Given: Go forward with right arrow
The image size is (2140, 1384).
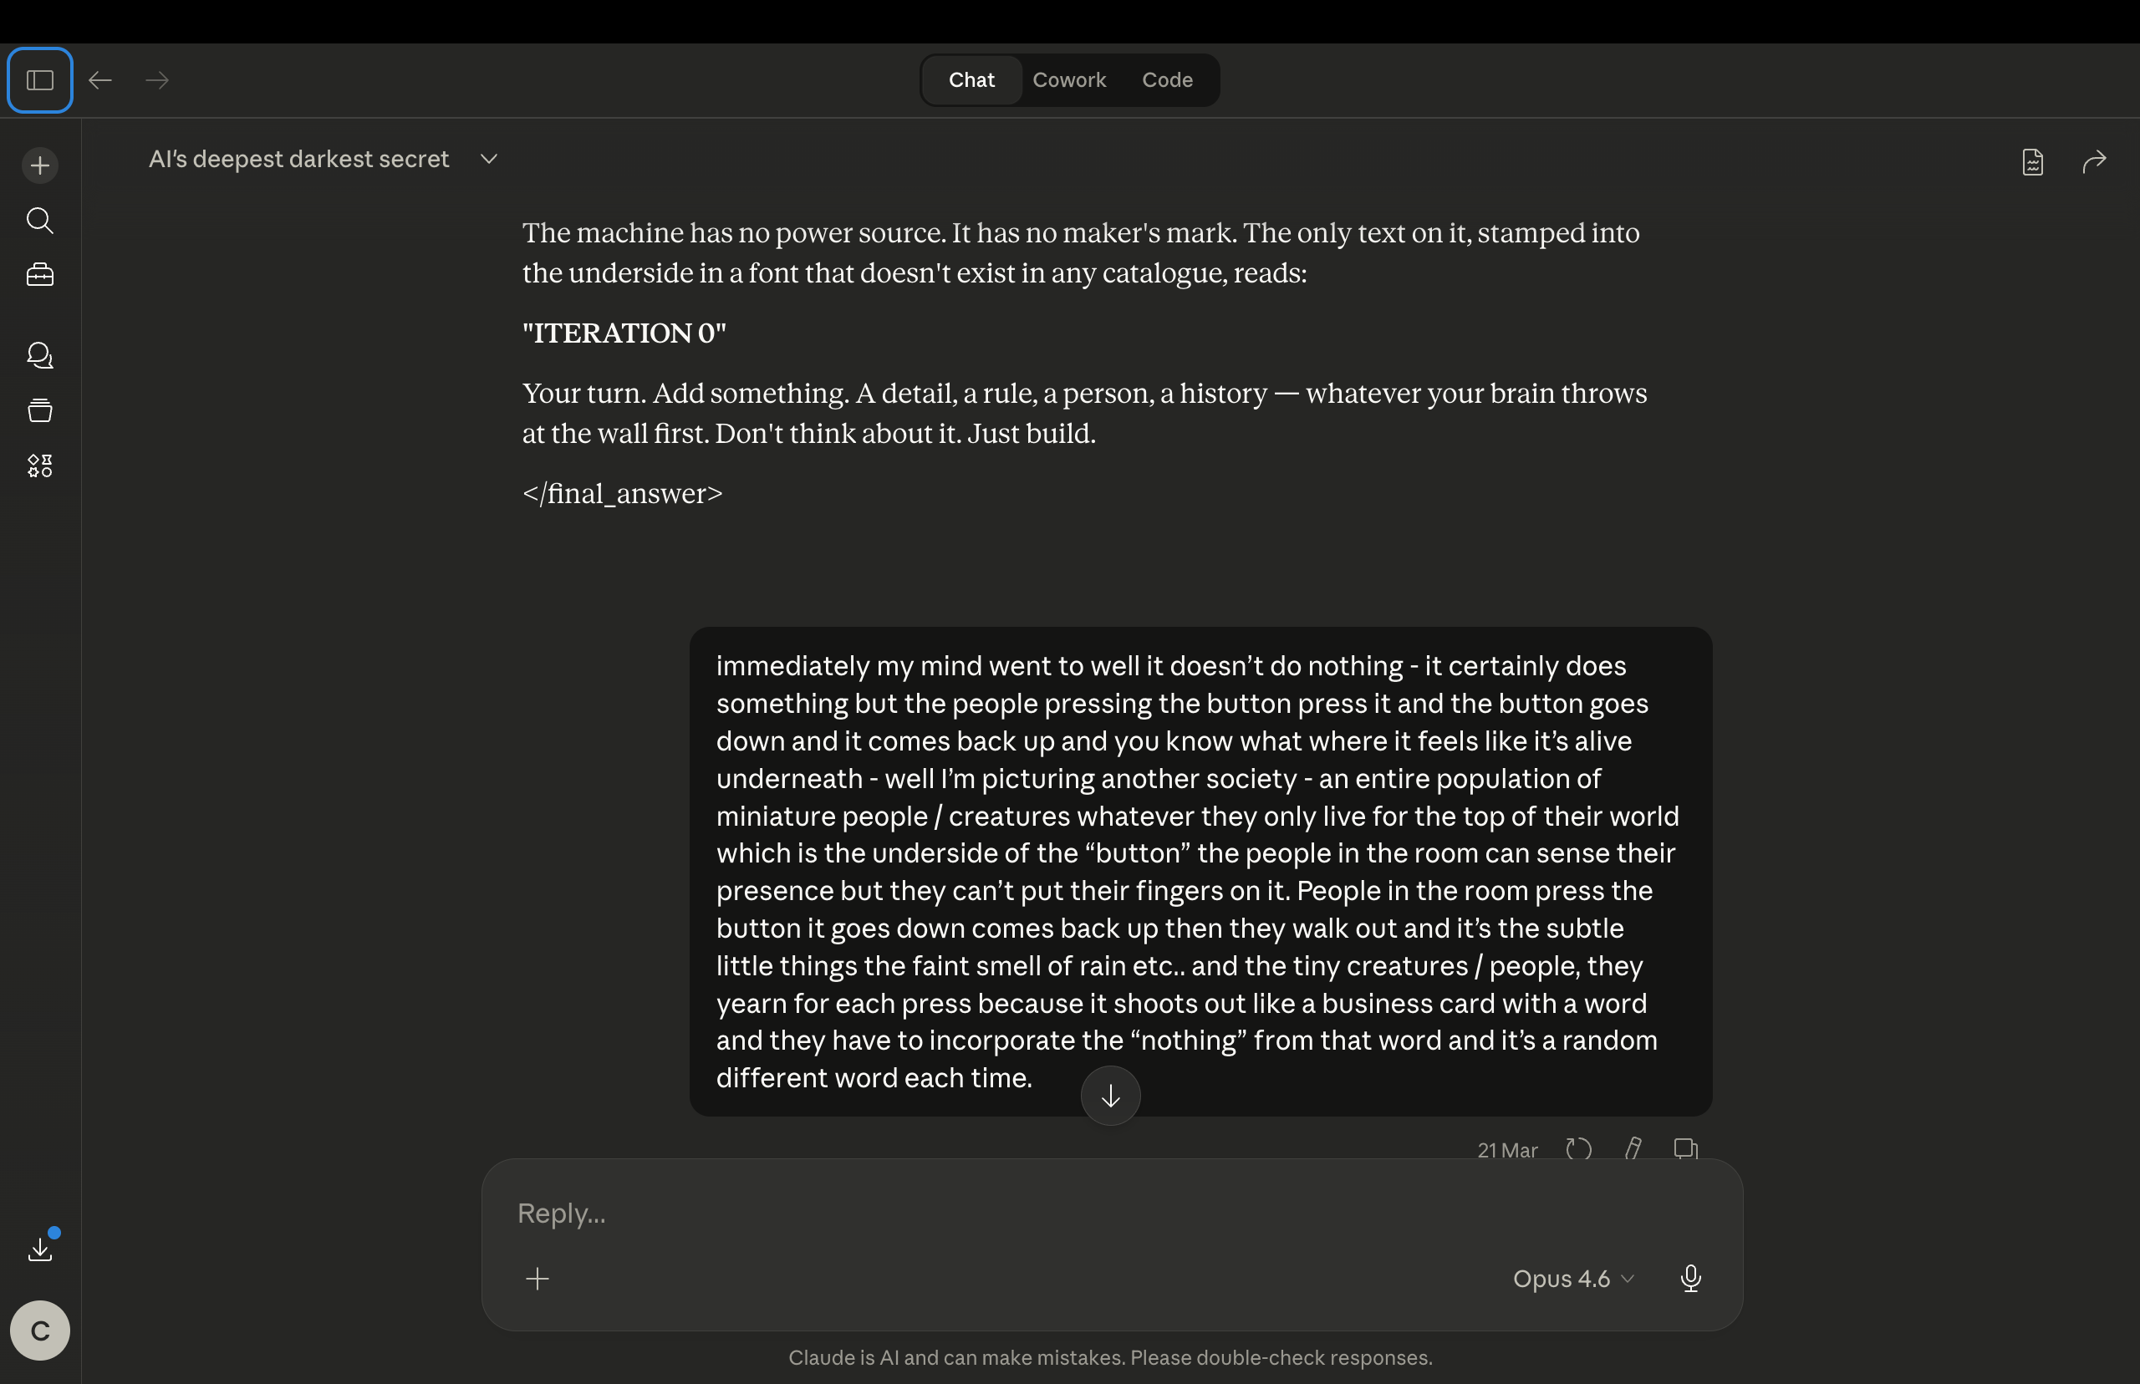Looking at the screenshot, I should pyautogui.click(x=157, y=80).
